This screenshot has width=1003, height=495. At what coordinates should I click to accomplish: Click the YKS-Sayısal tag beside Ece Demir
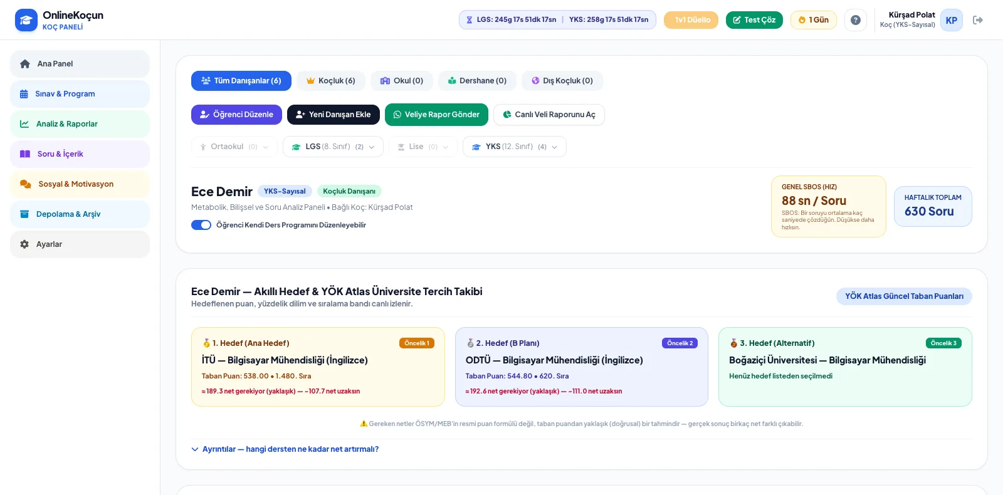click(x=285, y=191)
